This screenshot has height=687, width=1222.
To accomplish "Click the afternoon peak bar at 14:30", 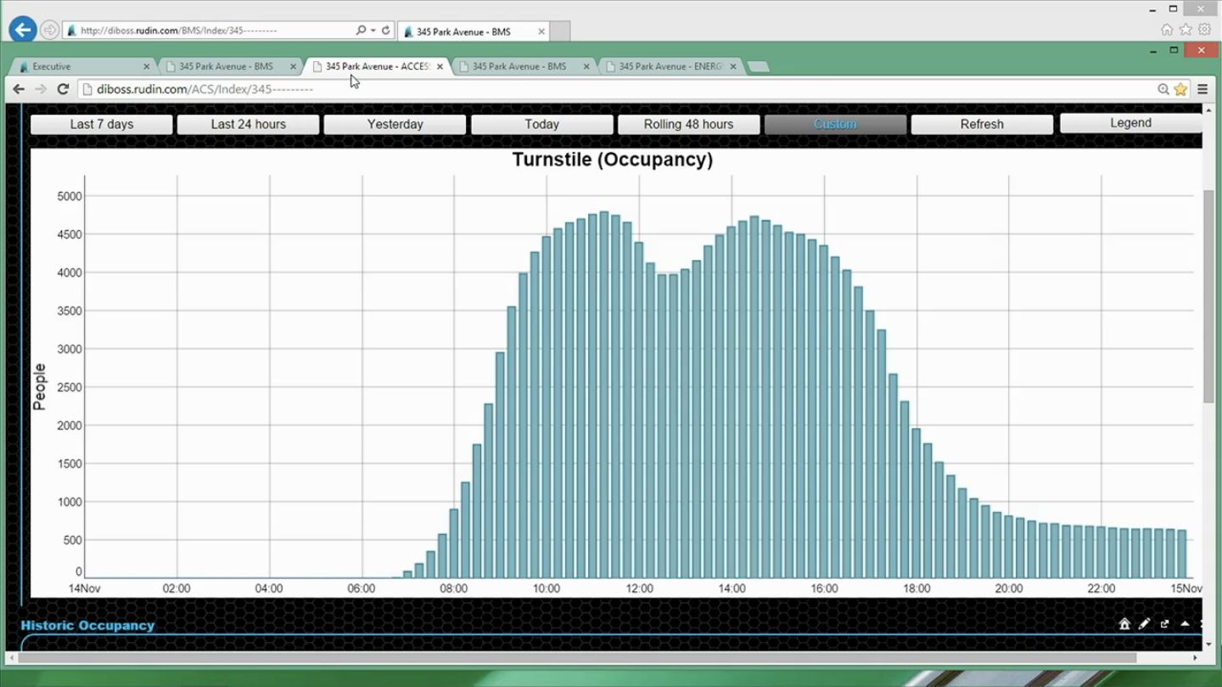I will coord(754,397).
